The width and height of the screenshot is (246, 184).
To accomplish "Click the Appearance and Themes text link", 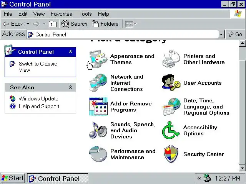I will point(132,59).
